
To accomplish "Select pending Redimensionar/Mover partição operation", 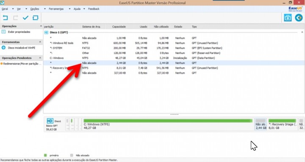I will [x=22, y=64].
